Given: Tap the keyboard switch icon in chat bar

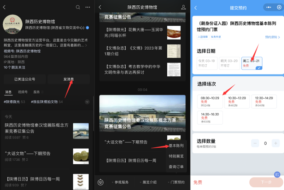Looking at the screenshot, I should (101, 182).
